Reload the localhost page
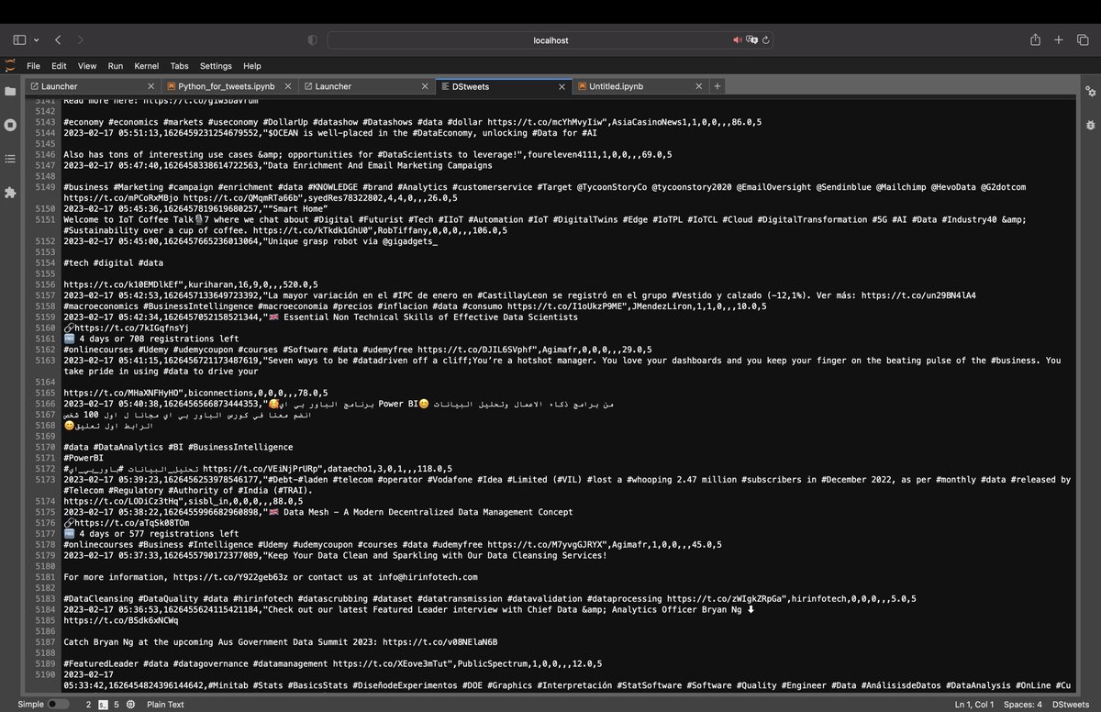The height and width of the screenshot is (712, 1101). [766, 40]
